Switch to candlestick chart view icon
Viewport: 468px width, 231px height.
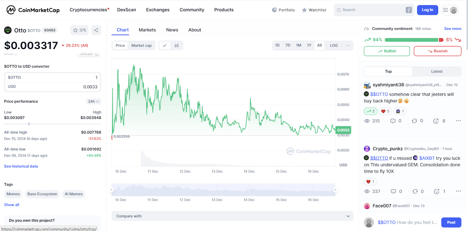177,45
